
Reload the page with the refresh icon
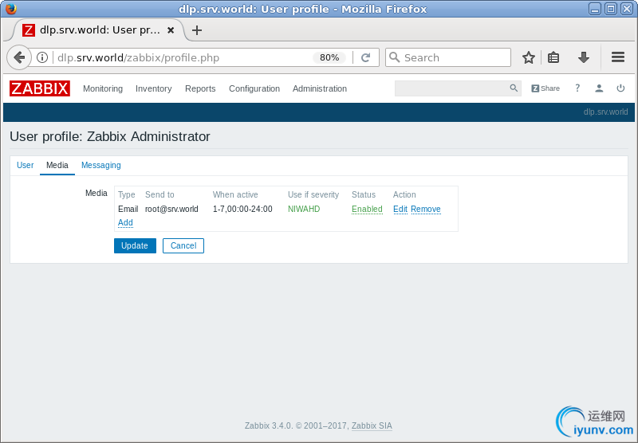[365, 57]
